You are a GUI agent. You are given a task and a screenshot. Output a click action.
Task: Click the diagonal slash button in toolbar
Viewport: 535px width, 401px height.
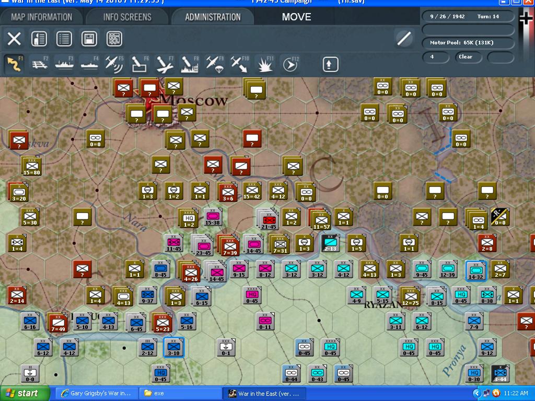coord(404,38)
